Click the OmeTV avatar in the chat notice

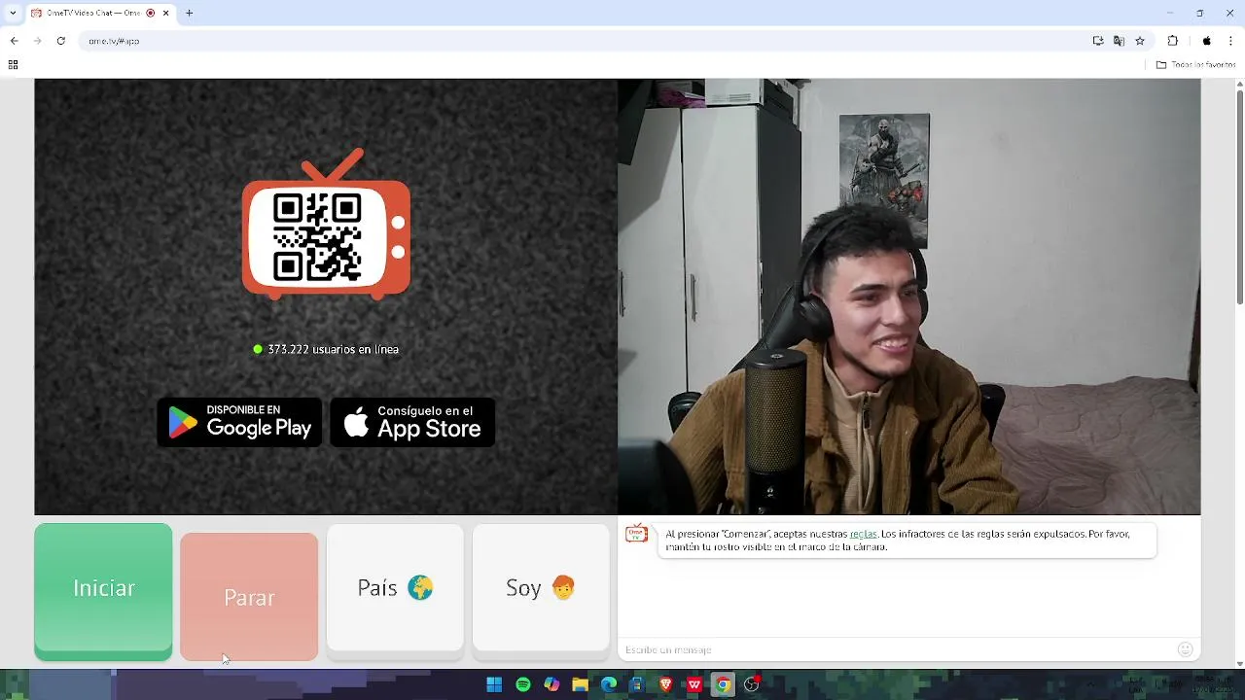(x=636, y=534)
